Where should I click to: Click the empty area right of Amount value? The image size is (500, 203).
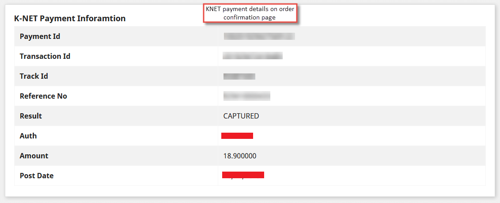pos(371,156)
